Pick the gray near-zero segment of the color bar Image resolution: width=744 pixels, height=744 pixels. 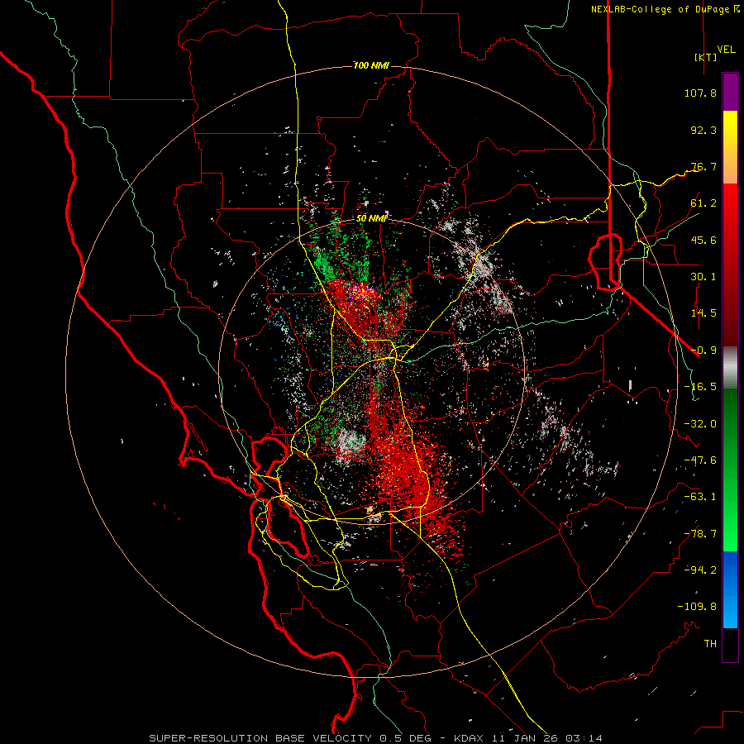click(x=730, y=368)
